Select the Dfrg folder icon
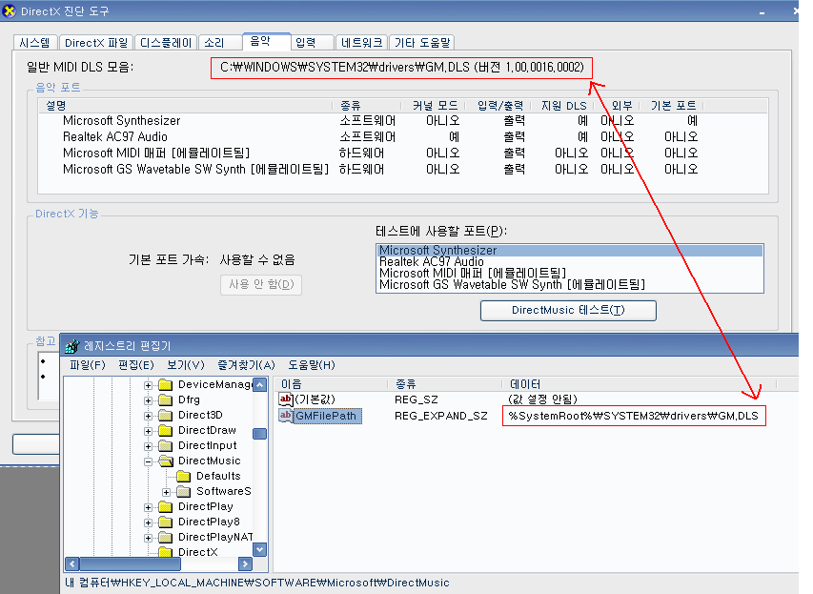813x594 pixels. 166,400
